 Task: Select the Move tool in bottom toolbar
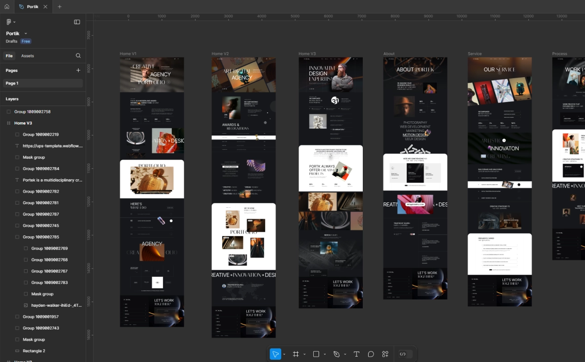275,354
